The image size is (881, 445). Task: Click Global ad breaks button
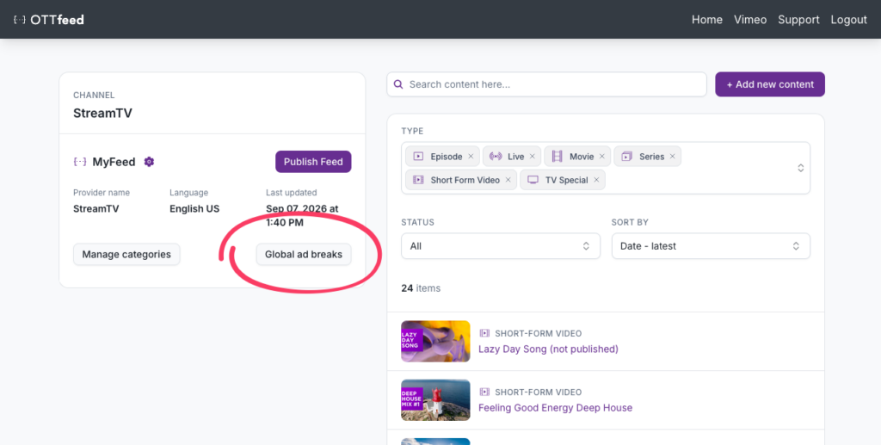304,255
